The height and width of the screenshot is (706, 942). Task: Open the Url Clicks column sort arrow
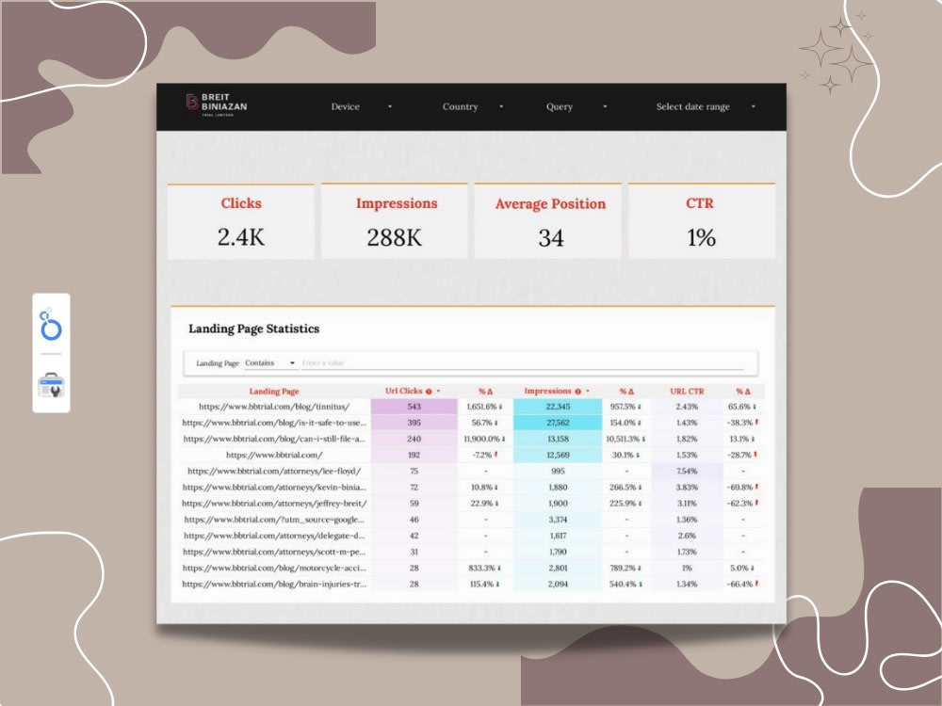tap(439, 392)
